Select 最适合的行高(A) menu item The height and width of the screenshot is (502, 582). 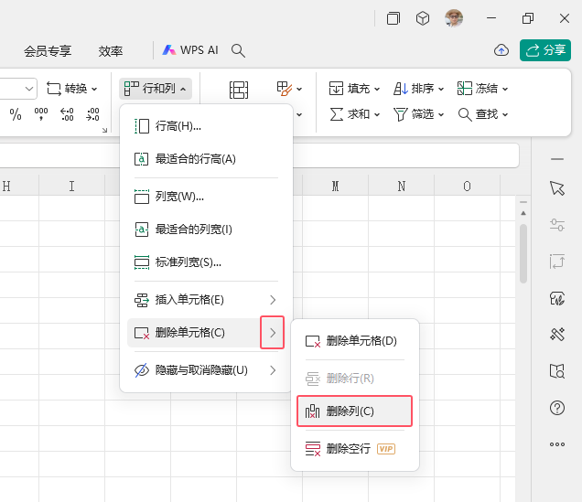coord(206,159)
